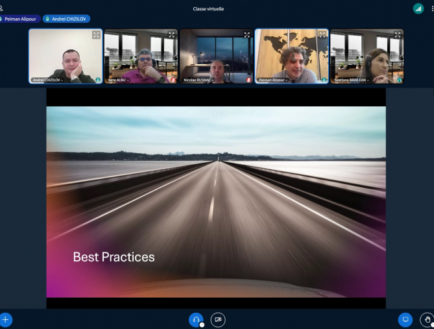434x329 pixels.
Task: Hide the presentation using the screen button
Action: 405,319
